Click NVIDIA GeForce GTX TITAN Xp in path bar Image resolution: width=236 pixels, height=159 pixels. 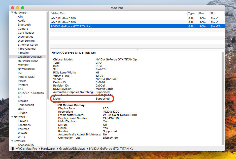point(111,149)
